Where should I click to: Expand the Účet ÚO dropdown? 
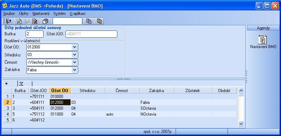tap(75, 47)
